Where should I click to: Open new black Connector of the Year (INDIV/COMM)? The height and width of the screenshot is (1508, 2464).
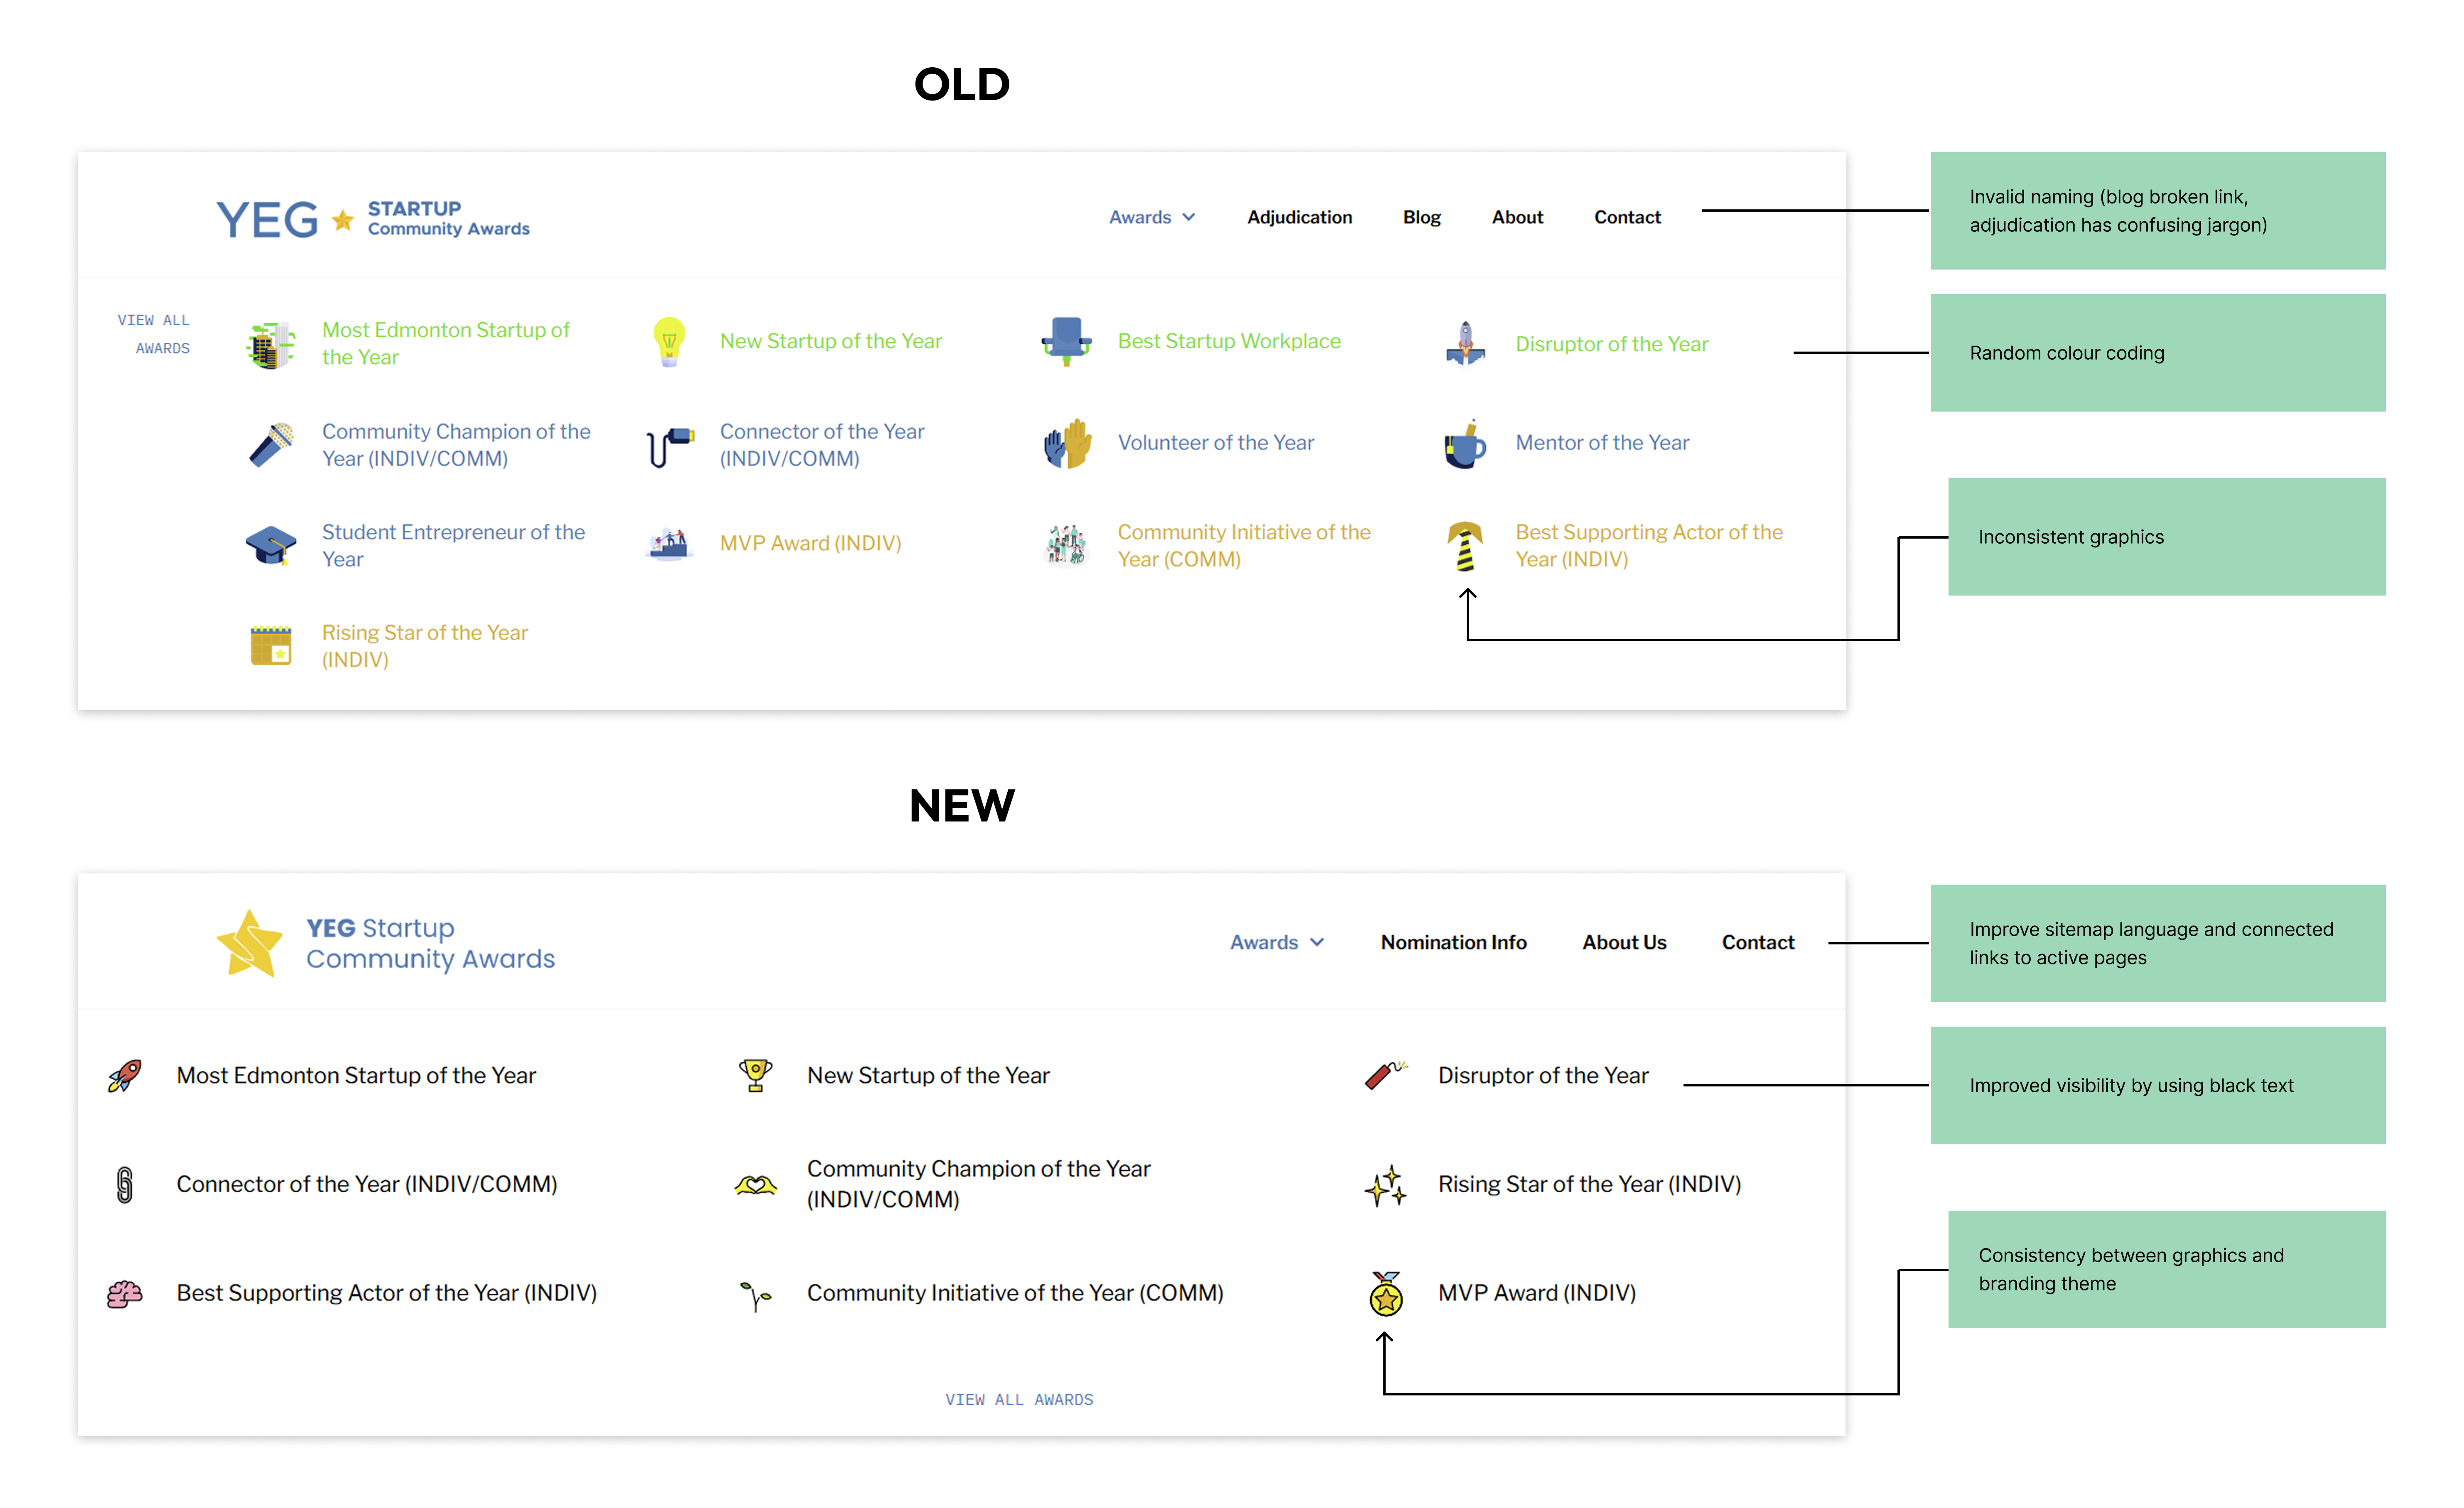click(367, 1185)
